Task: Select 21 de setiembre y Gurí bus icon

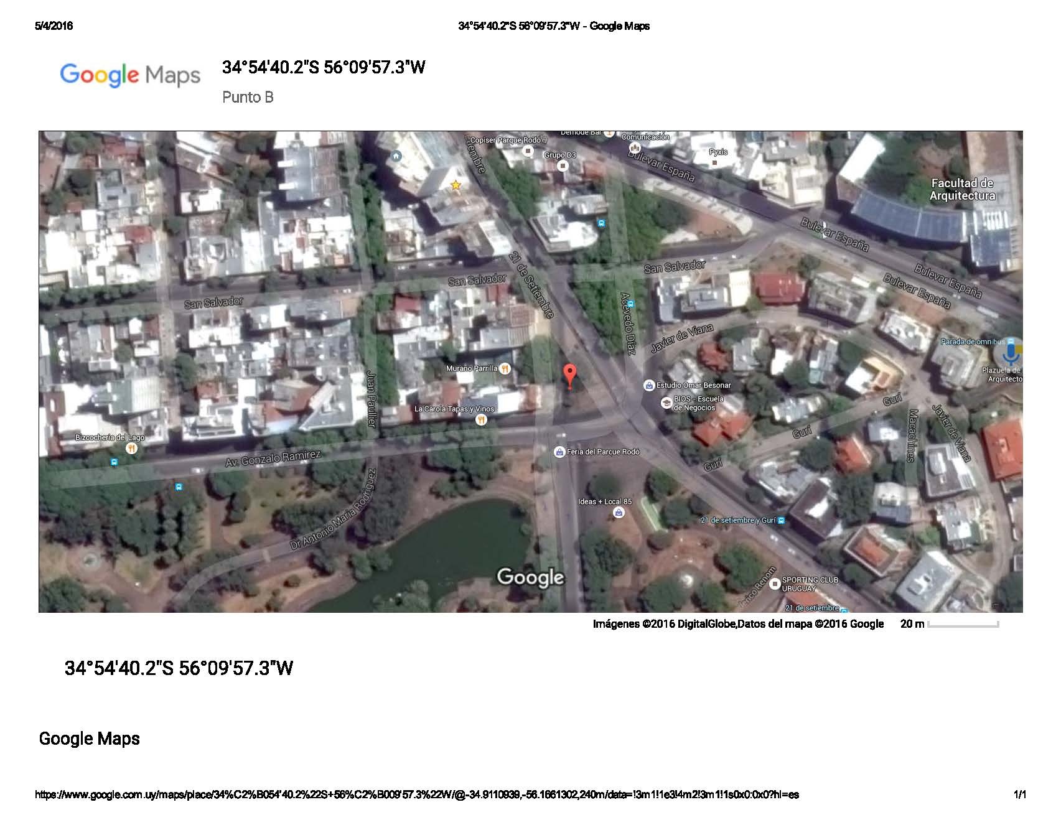Action: coord(782,520)
